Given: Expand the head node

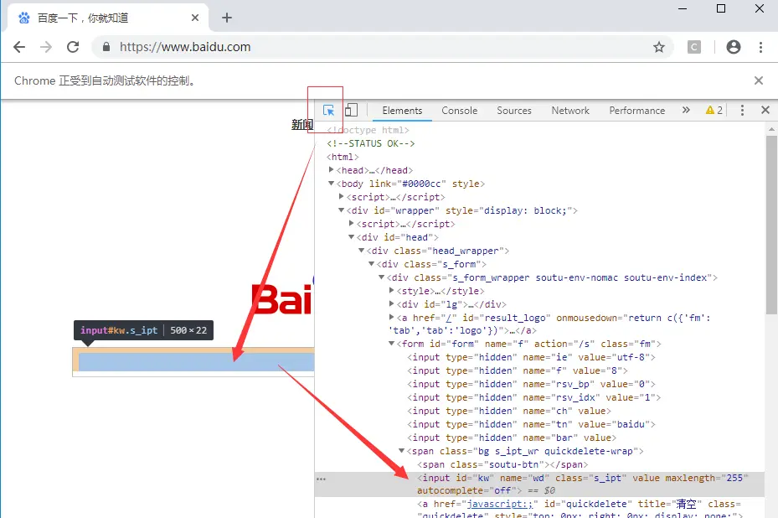Looking at the screenshot, I should tap(331, 170).
